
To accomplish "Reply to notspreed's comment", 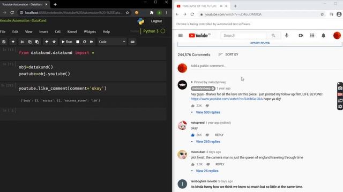I will (219, 135).
